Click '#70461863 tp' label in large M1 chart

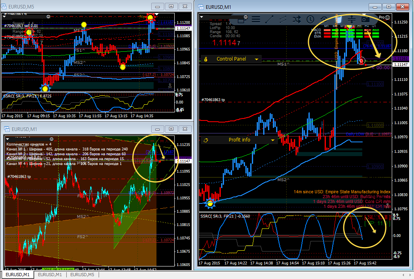pos(213,100)
